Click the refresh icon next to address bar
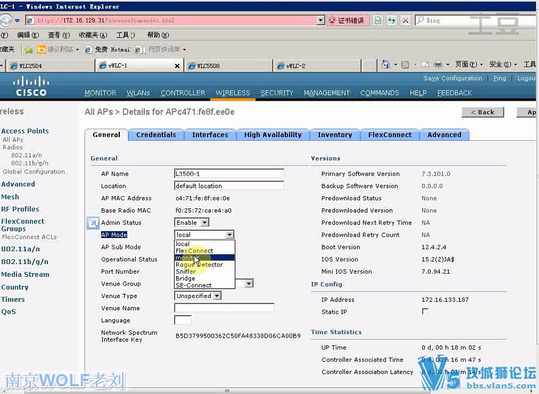The width and height of the screenshot is (539, 394). [x=392, y=21]
